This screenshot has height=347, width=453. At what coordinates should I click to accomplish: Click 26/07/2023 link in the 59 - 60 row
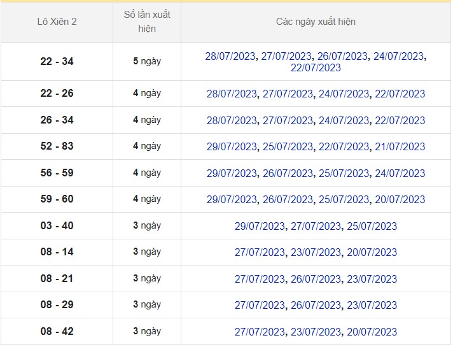click(288, 199)
